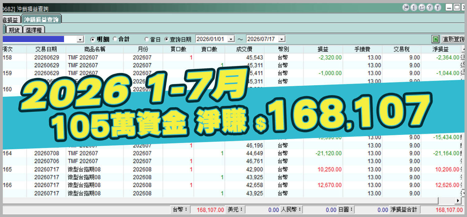Switch to the partially visible 倉損益 tab
This screenshot has width=467, height=217.
point(11,19)
